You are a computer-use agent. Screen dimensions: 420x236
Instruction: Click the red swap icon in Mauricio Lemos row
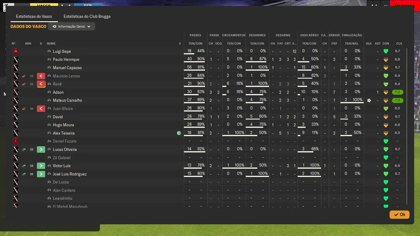[x=24, y=76]
